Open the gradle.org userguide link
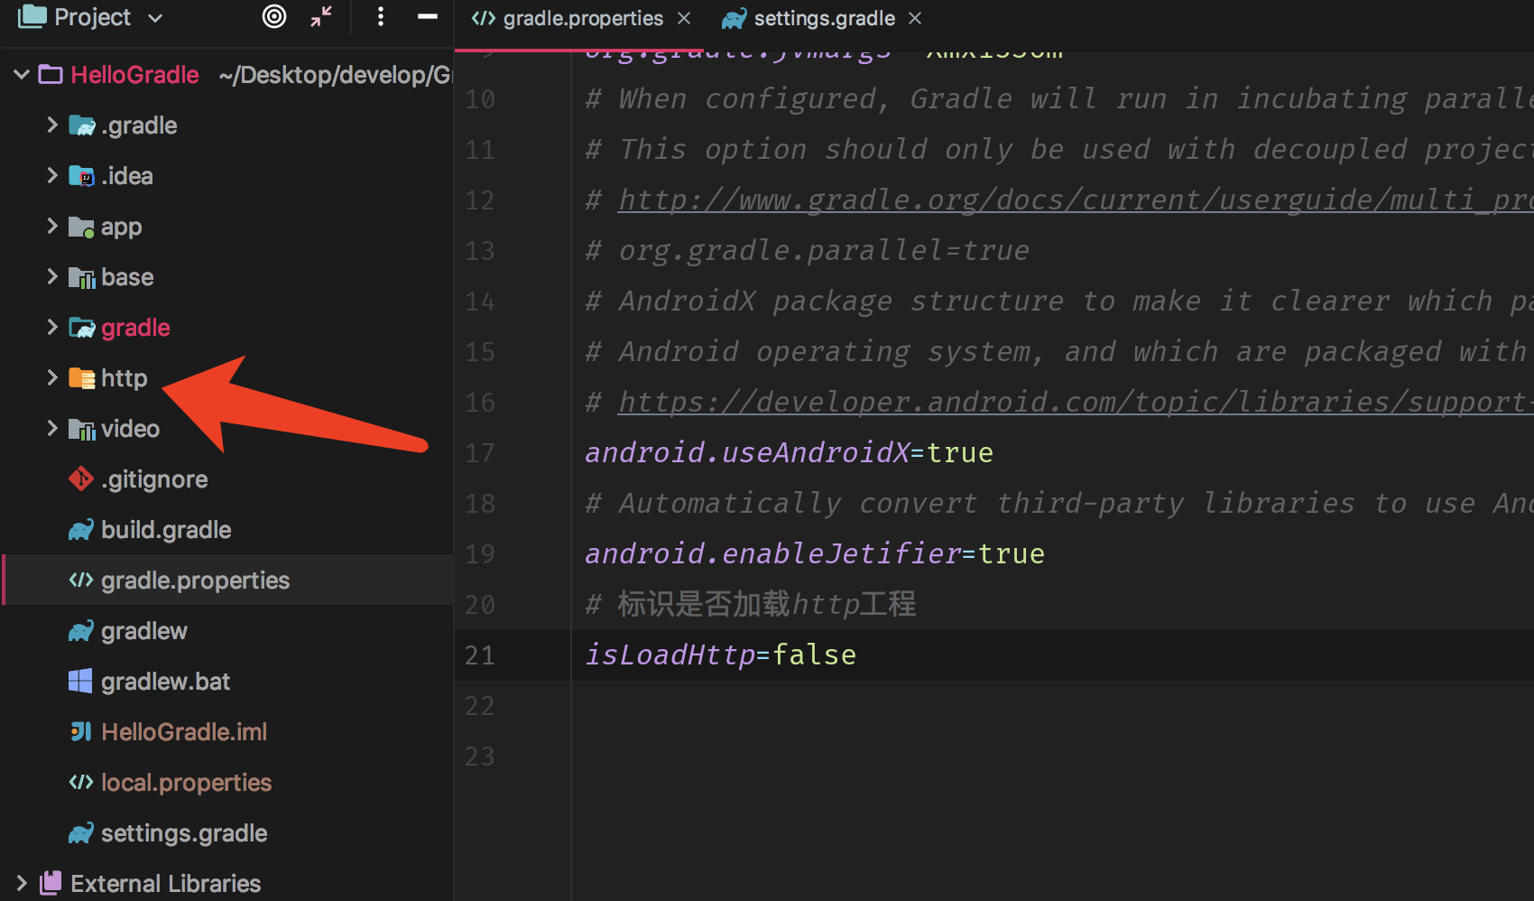 (1076, 200)
